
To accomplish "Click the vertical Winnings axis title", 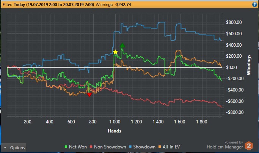I will pyautogui.click(x=249, y=65).
